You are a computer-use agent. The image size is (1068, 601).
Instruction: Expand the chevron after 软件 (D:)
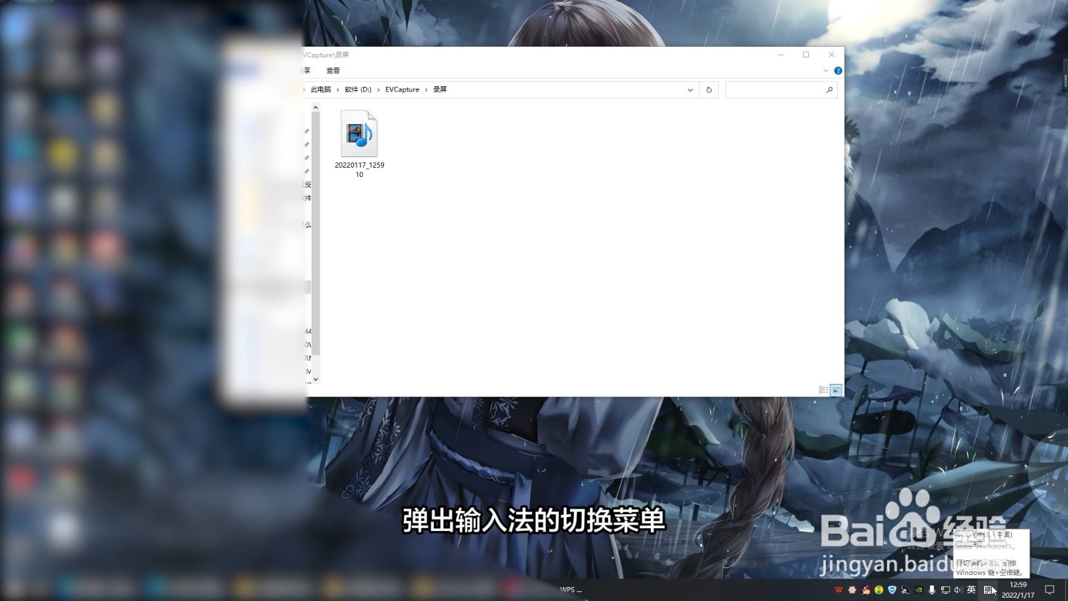378,89
